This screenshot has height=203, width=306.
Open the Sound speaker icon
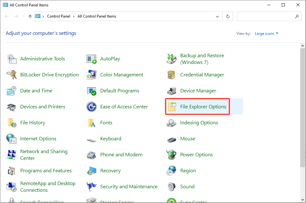pos(172,187)
